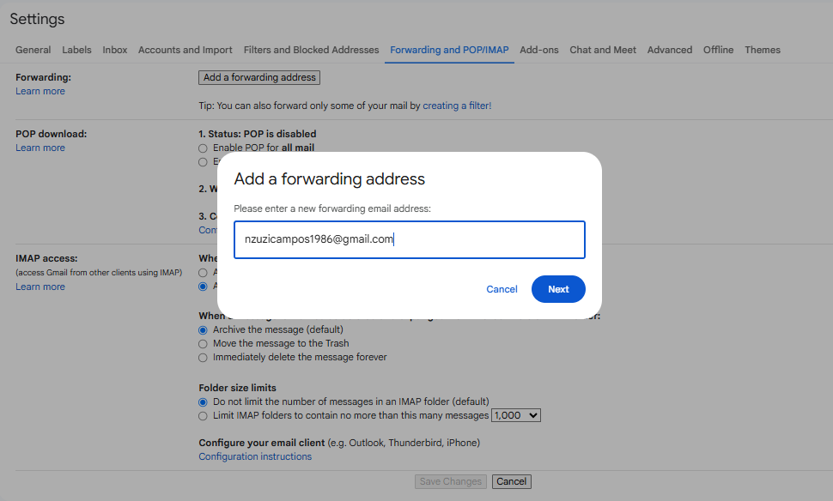Select the Themes tab

[x=763, y=50]
